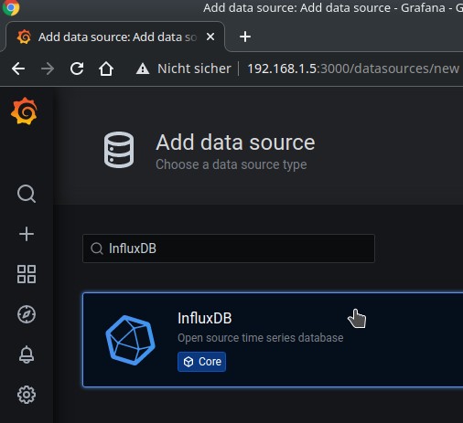Open the Dashboards grid icon in sidebar
The image size is (463, 423).
tap(27, 274)
